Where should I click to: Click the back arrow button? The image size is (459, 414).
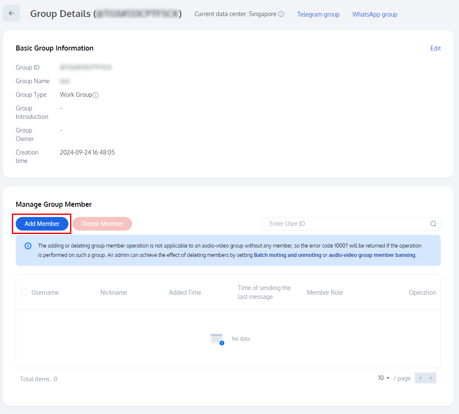pyautogui.click(x=11, y=14)
